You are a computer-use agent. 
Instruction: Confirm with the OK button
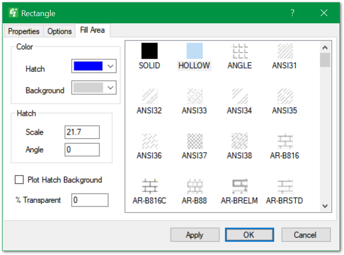point(249,235)
